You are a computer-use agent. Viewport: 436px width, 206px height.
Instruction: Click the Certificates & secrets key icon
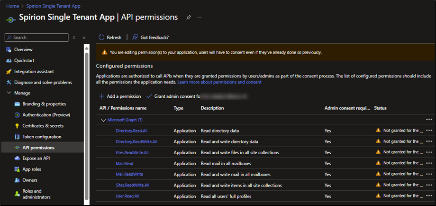pos(18,126)
